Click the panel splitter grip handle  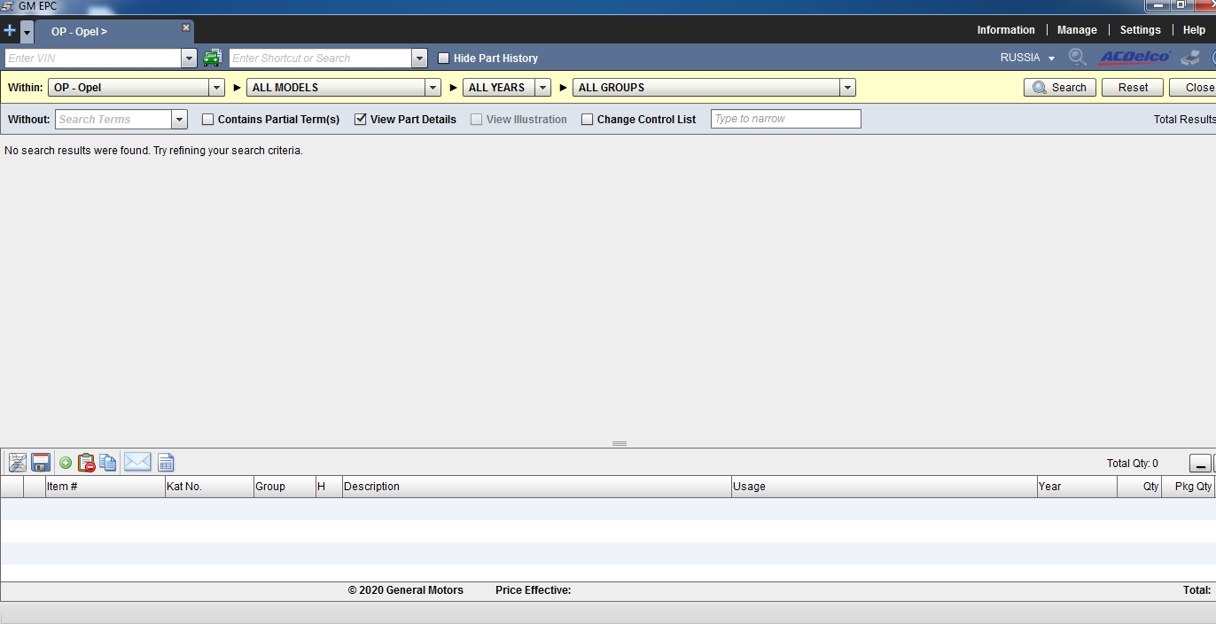tap(620, 443)
